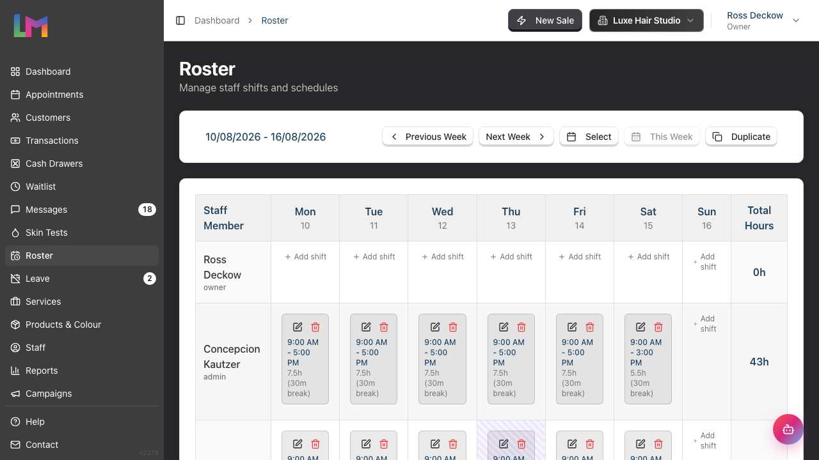The image size is (819, 460).
Task: Add shift for Ross Deckow on Saturday
Action: [x=648, y=257]
